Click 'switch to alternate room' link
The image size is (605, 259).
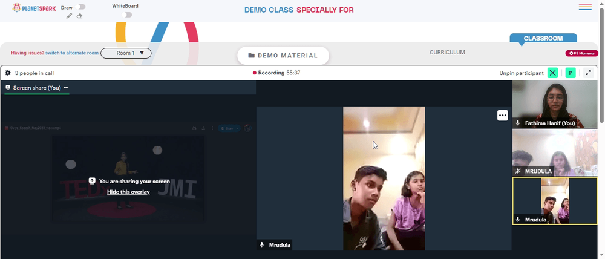[x=72, y=53]
